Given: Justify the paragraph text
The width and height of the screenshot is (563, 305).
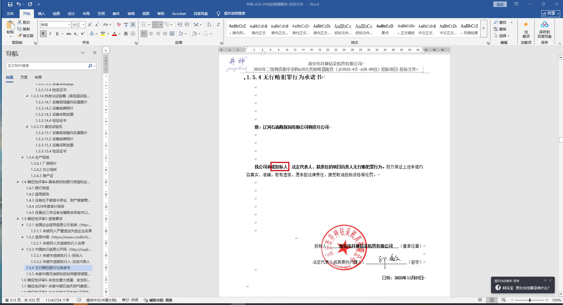Looking at the screenshot, I should [165, 34].
